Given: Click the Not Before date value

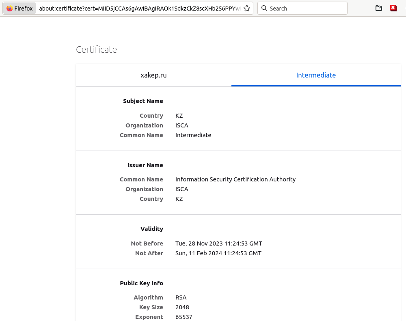Looking at the screenshot, I should click(x=218, y=243).
